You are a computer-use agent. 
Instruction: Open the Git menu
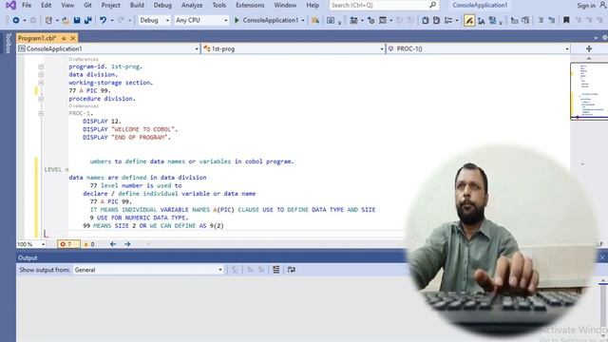[87, 5]
